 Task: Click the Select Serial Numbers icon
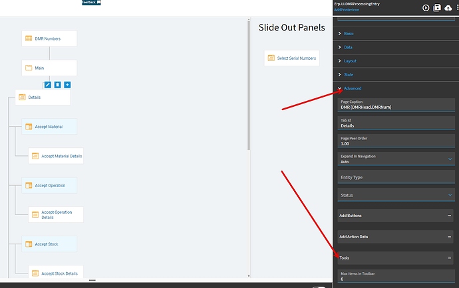tap(271, 58)
